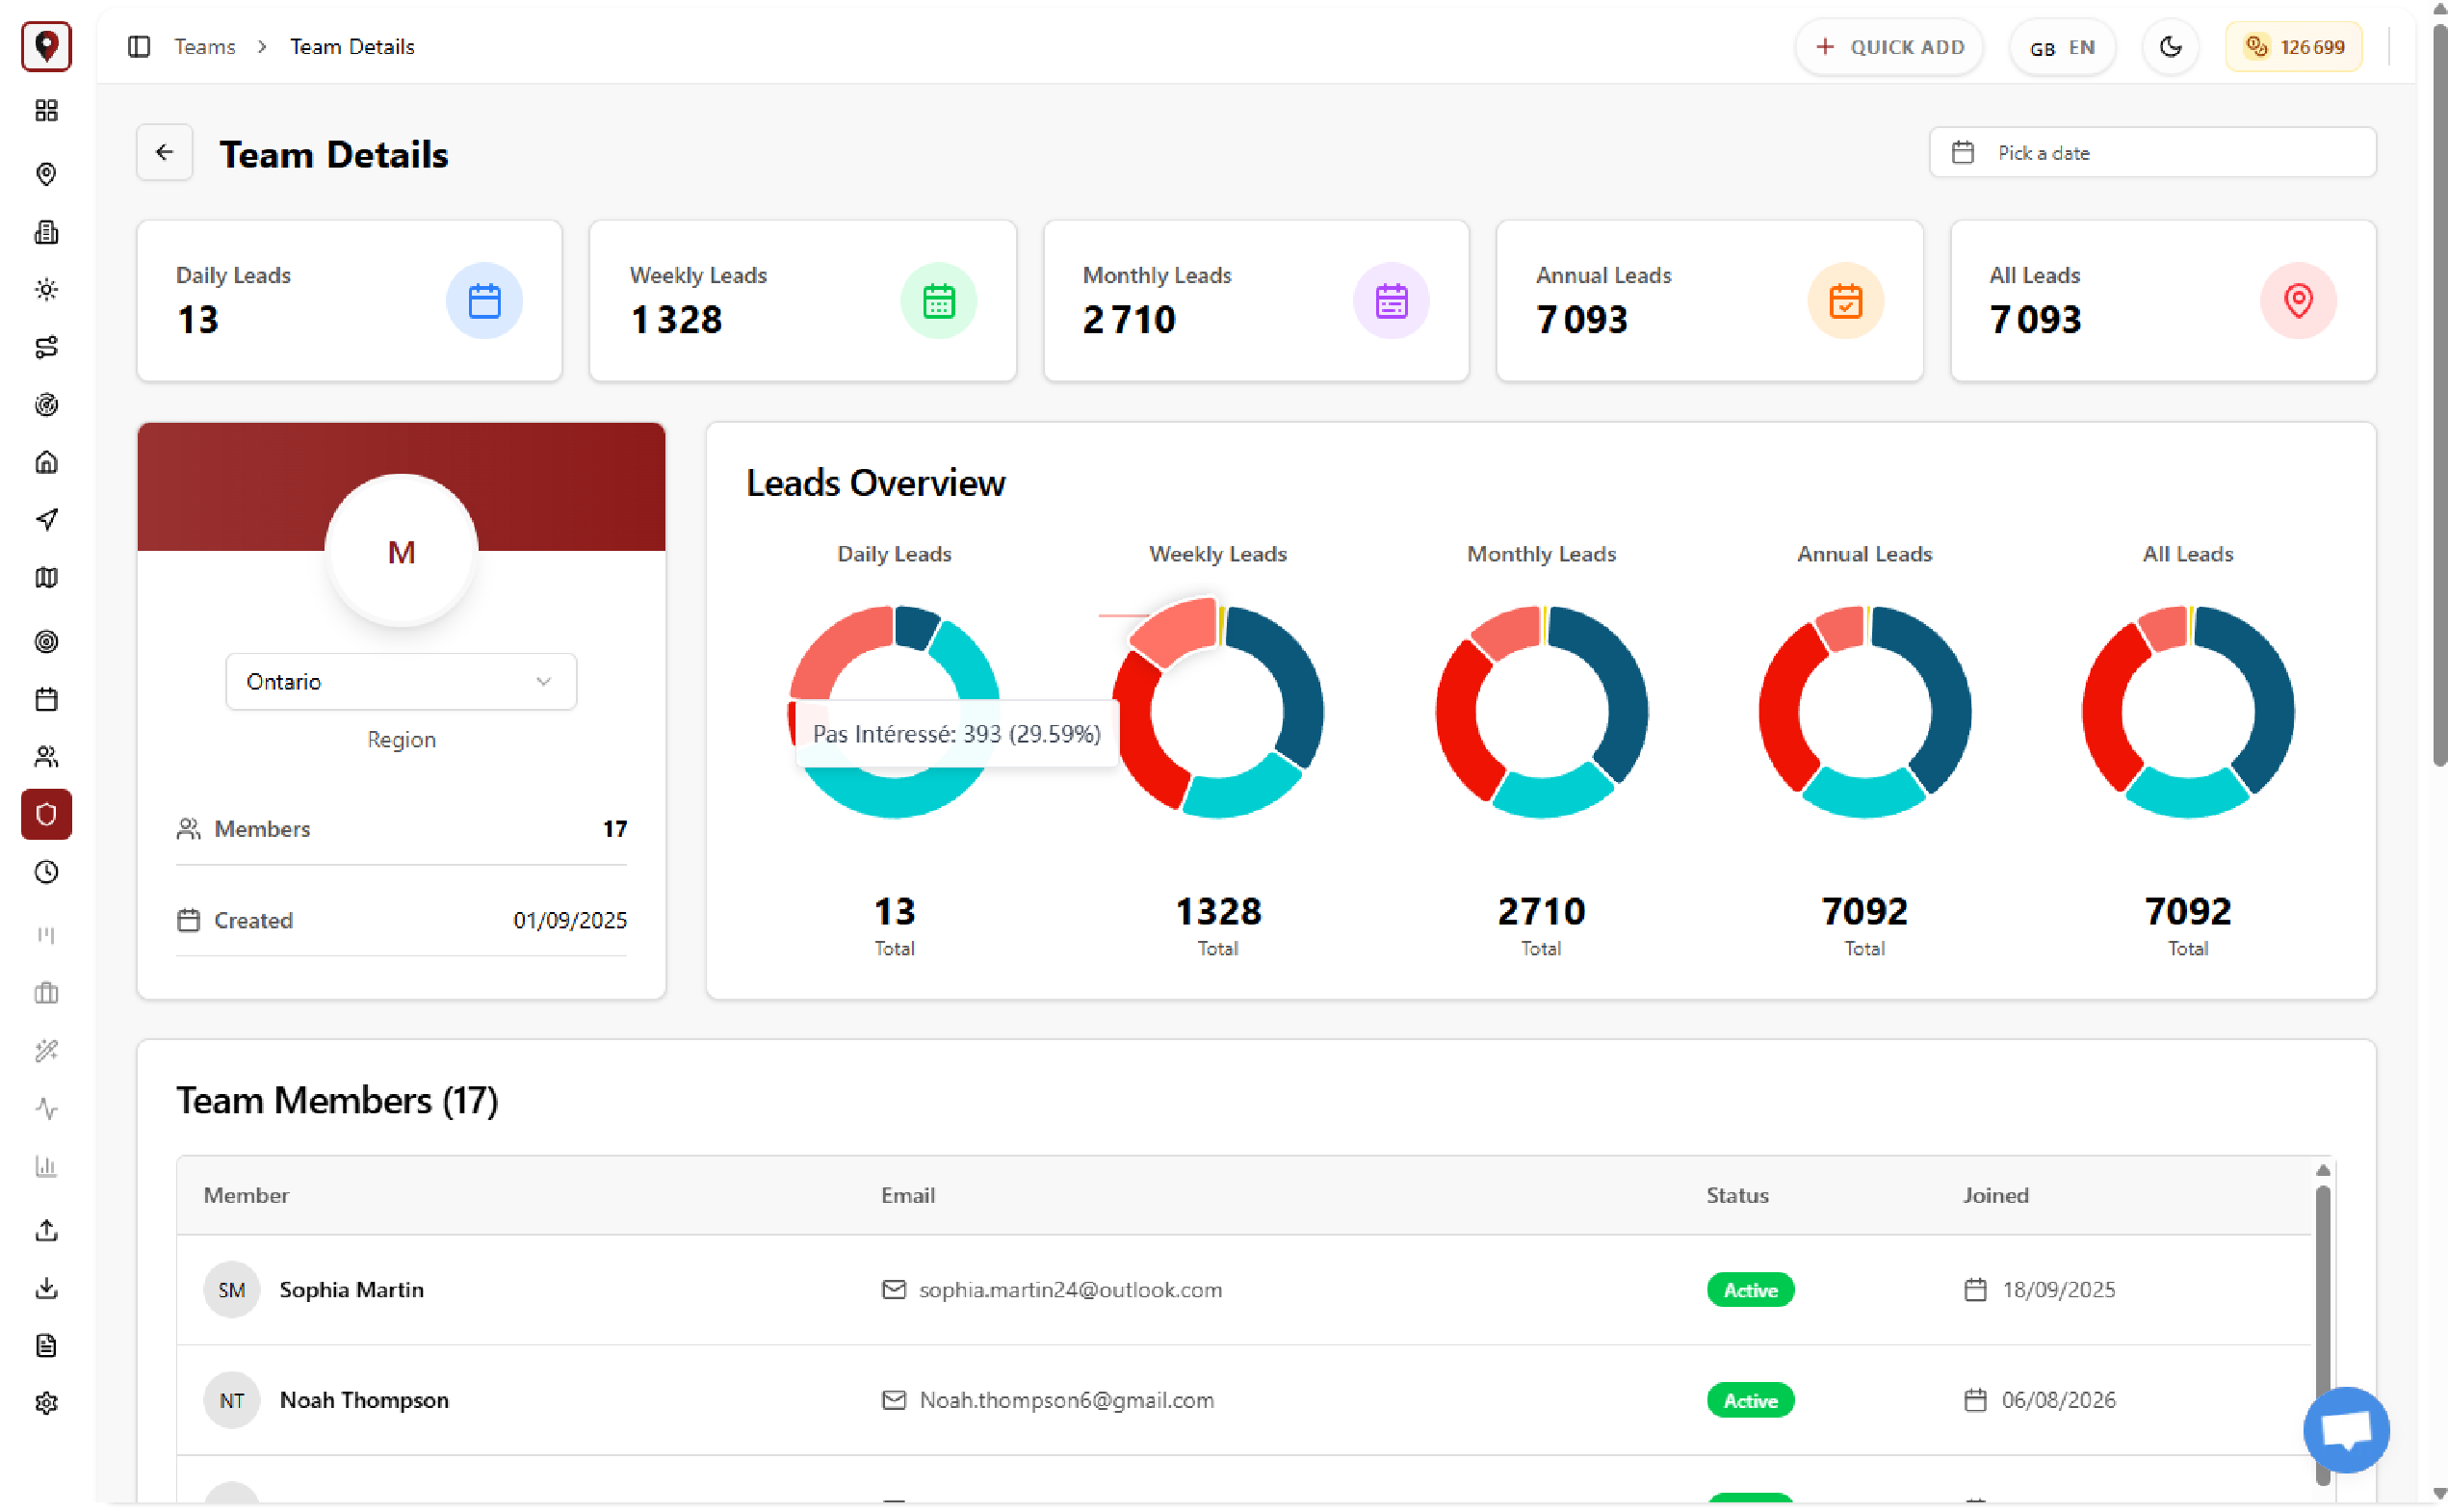Open the house sidebar icon

(x=46, y=462)
